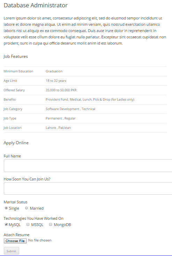Check the MSSQL technology checkbox
Image resolution: width=172 pixels, height=256 pixels.
pos(28,224)
